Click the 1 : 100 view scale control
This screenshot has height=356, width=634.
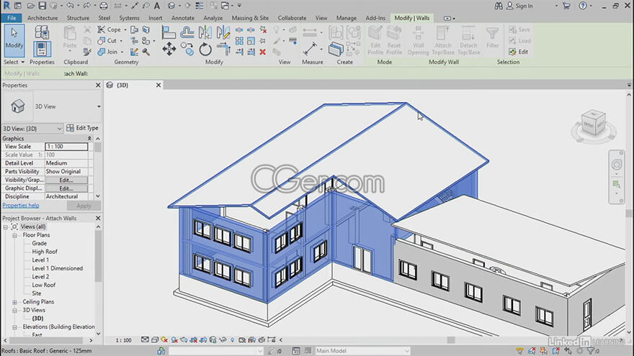(123, 340)
